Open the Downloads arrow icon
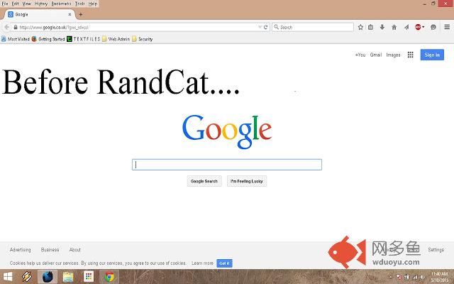The image size is (454, 284). click(382, 27)
